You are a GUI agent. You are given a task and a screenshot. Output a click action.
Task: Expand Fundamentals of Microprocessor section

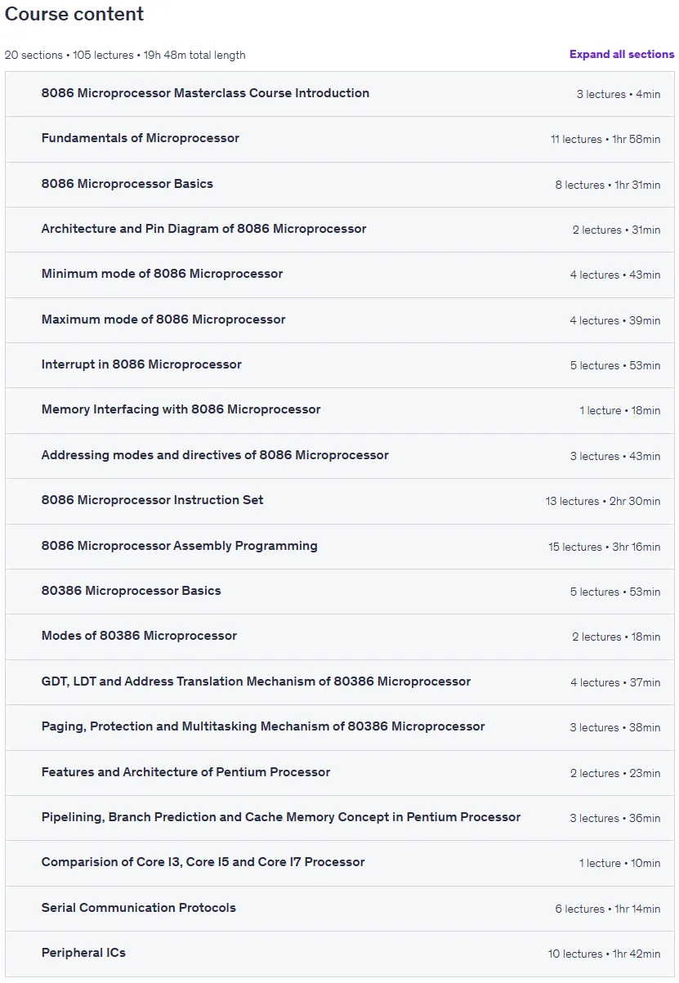tap(340, 139)
